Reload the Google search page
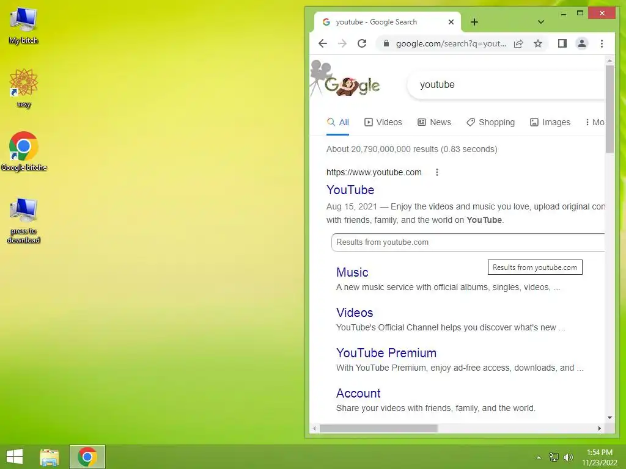Screen dimensions: 626x469 pos(362,43)
